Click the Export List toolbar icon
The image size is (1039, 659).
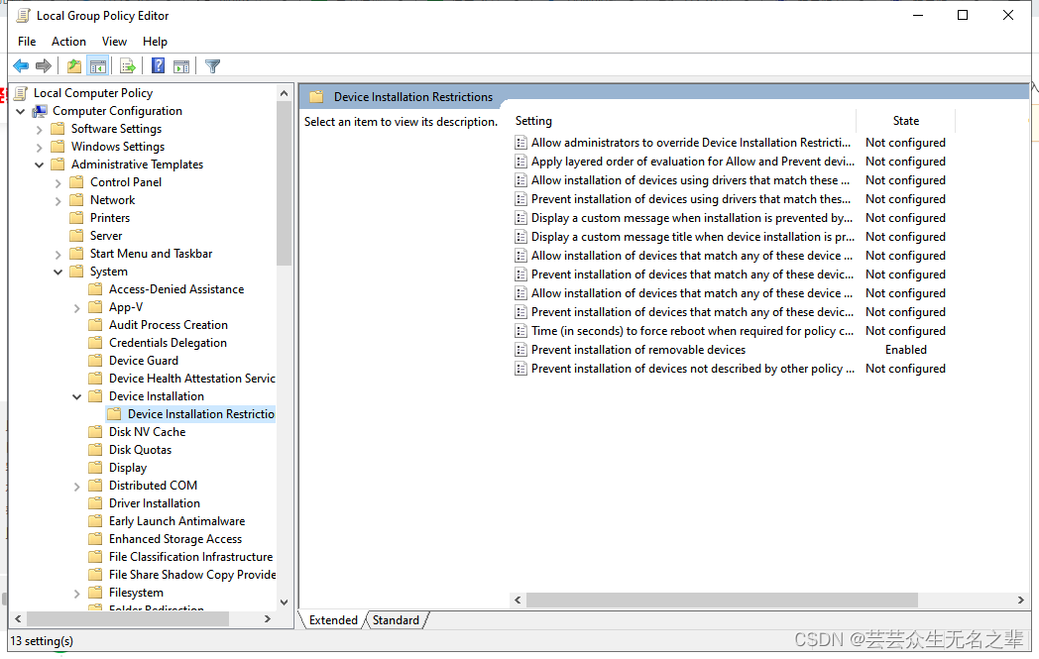coord(128,66)
